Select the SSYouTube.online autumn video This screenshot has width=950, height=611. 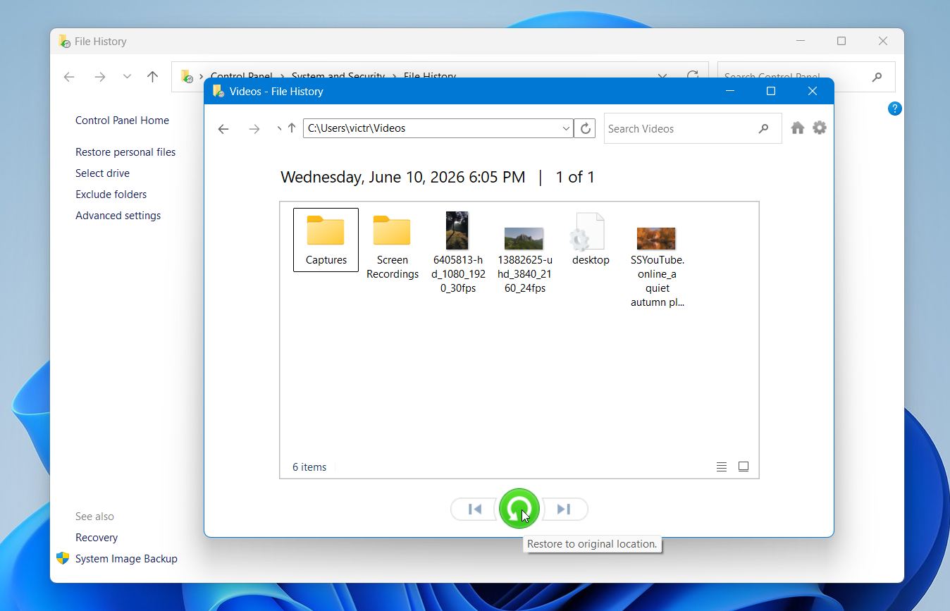coord(657,267)
